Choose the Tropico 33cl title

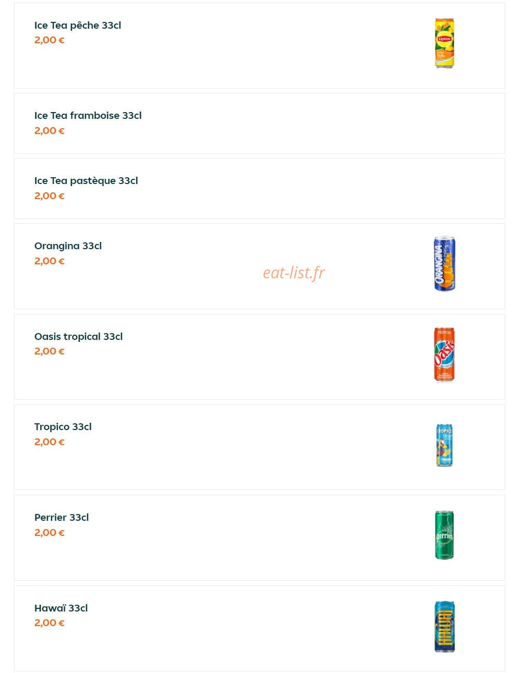[63, 426]
